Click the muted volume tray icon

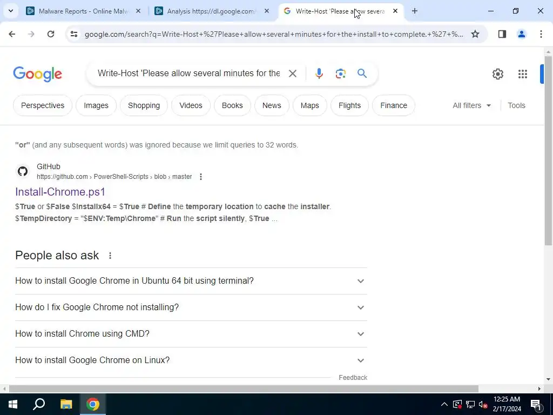[x=483, y=404]
